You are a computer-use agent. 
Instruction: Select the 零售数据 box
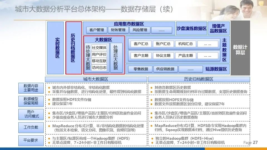(140, 69)
